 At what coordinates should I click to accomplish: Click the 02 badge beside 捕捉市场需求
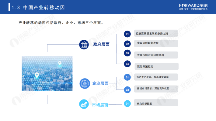(x=127, y=90)
